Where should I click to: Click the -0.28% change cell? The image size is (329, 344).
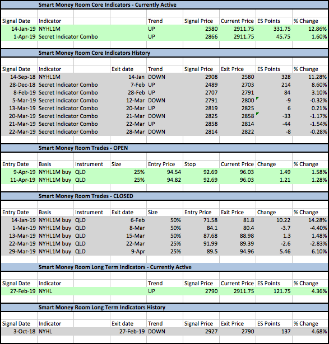tap(318, 131)
